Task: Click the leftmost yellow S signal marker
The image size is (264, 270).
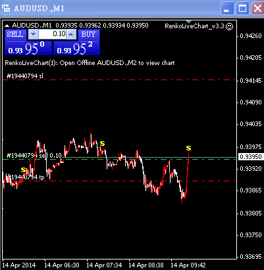Action: pos(23,169)
